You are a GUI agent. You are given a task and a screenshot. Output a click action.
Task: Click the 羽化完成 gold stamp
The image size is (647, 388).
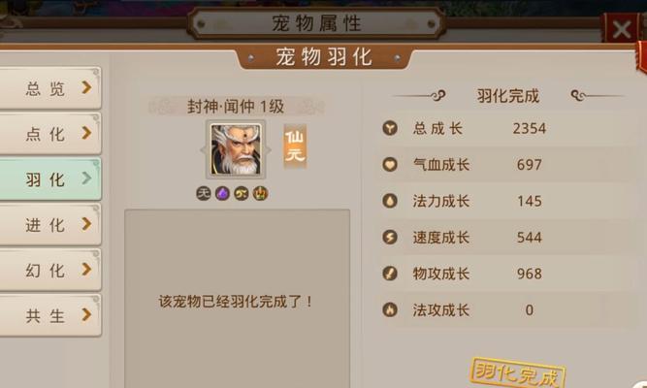[x=517, y=372]
